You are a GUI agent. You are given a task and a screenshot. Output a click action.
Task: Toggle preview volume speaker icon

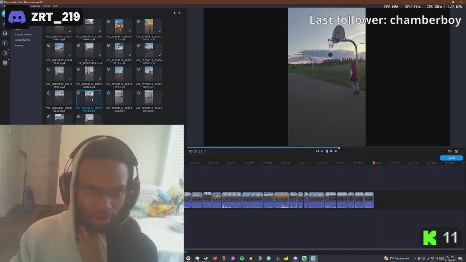click(x=449, y=151)
